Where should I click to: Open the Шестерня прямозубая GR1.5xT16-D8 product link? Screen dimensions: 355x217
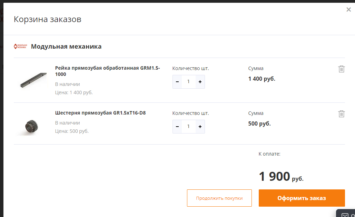pos(100,113)
